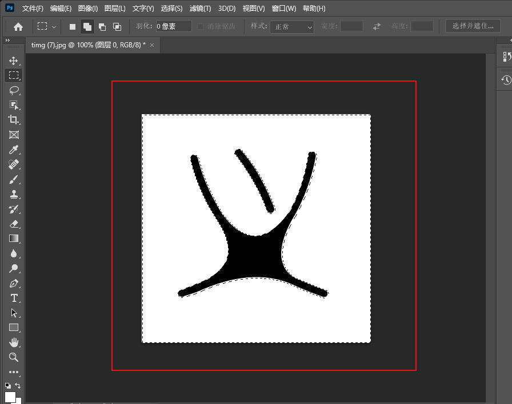Enable the Intersect with selection mode
This screenshot has height=404, width=512.
pyautogui.click(x=117, y=26)
